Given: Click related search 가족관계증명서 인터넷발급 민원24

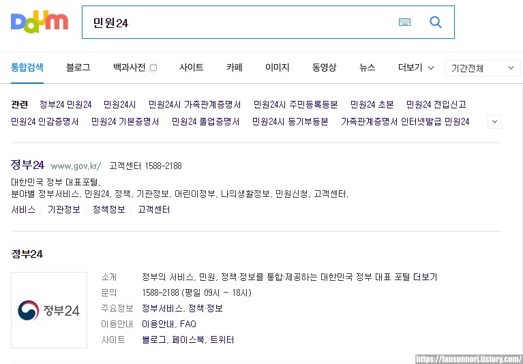Looking at the screenshot, I should [x=405, y=121].
